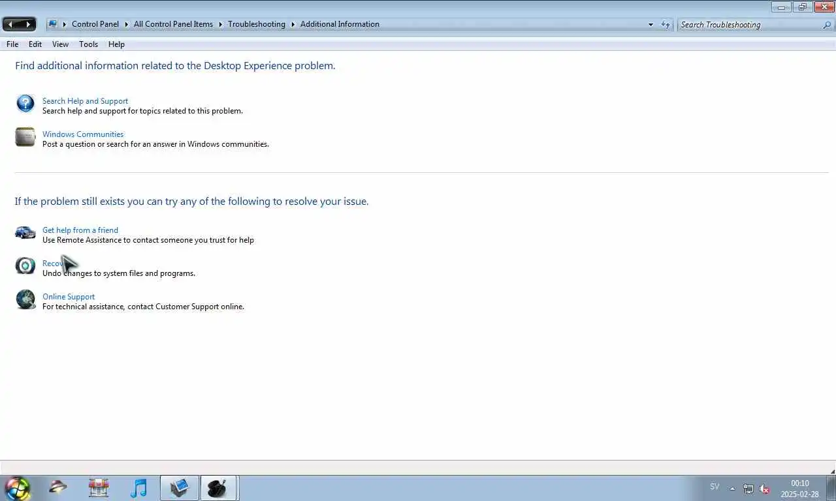The width and height of the screenshot is (836, 501).
Task: Click the Forward arrow in the navigation bar
Action: click(27, 24)
